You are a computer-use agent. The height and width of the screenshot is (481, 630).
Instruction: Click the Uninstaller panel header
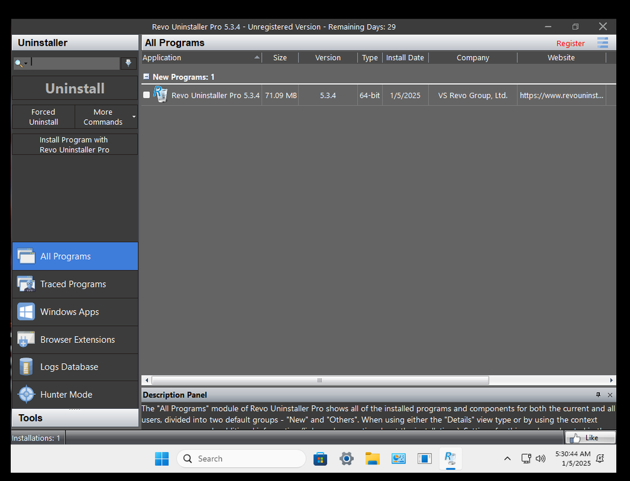[x=75, y=43]
